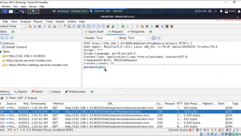Sort history by Method column header
The height and width of the screenshot is (136, 241).
click(58, 104)
